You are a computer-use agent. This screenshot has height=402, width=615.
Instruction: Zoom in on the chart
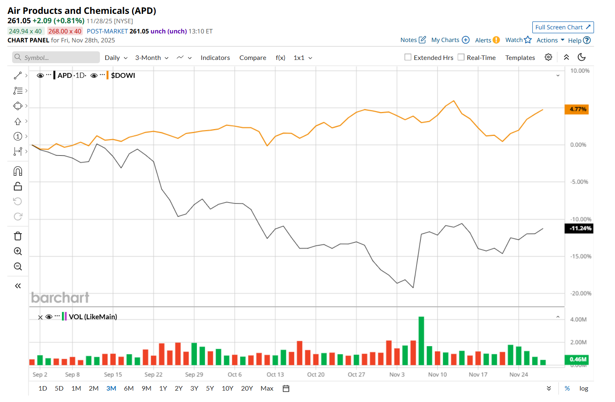coord(18,251)
